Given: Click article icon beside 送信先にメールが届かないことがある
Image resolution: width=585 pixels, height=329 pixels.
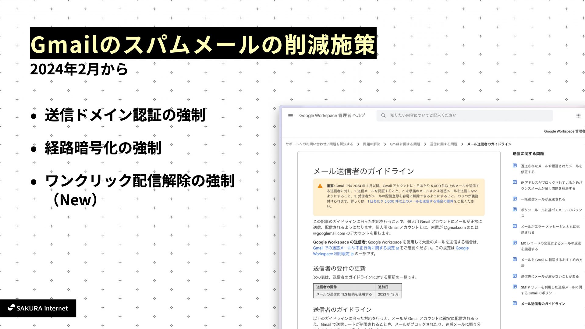Looking at the screenshot, I should [x=515, y=276].
